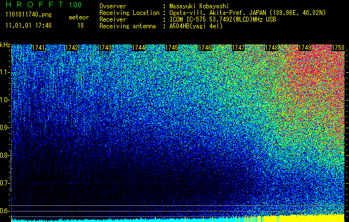Click the 1.1 frequency axis label
This screenshot has width=349, height=222.
5,72
